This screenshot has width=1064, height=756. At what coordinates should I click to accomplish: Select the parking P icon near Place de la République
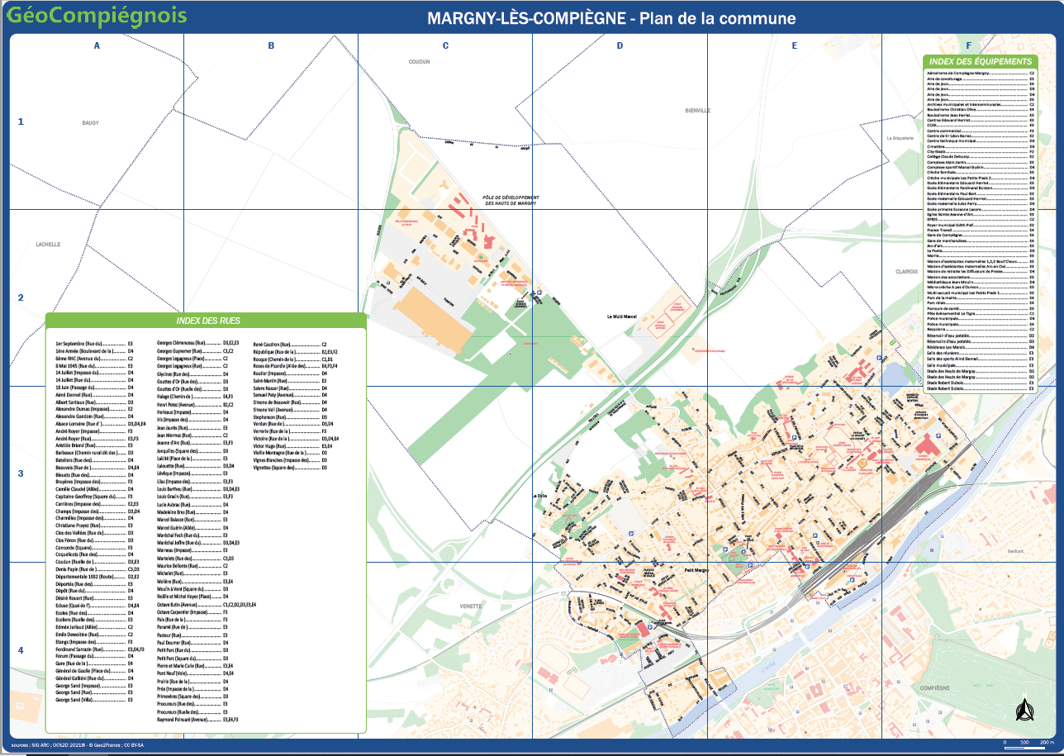pos(793,437)
